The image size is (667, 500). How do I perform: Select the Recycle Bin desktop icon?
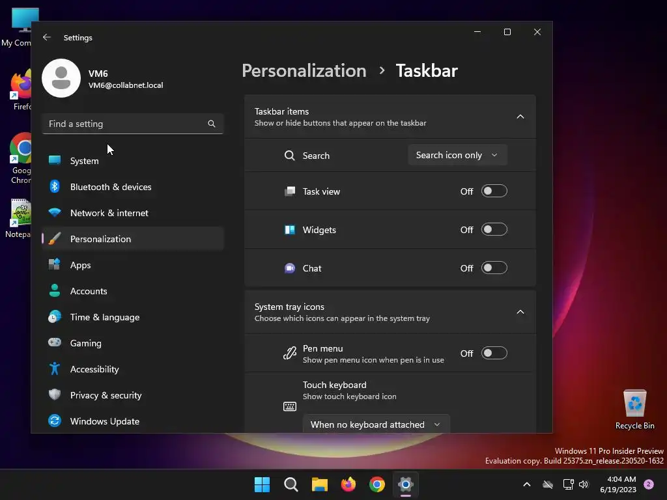coord(634,410)
